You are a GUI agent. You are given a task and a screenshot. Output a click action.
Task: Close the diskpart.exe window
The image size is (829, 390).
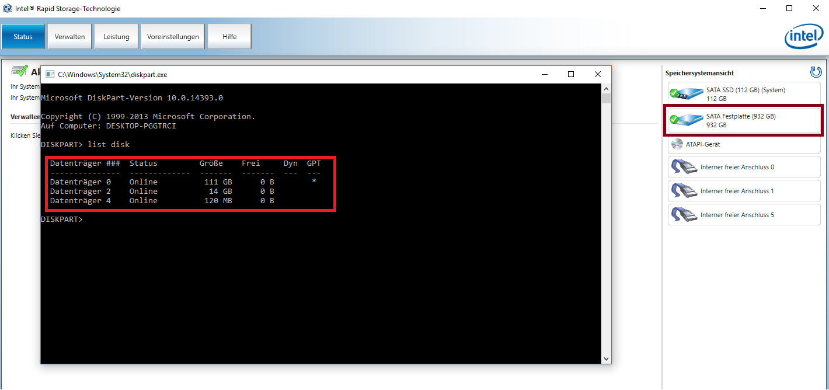[598, 74]
